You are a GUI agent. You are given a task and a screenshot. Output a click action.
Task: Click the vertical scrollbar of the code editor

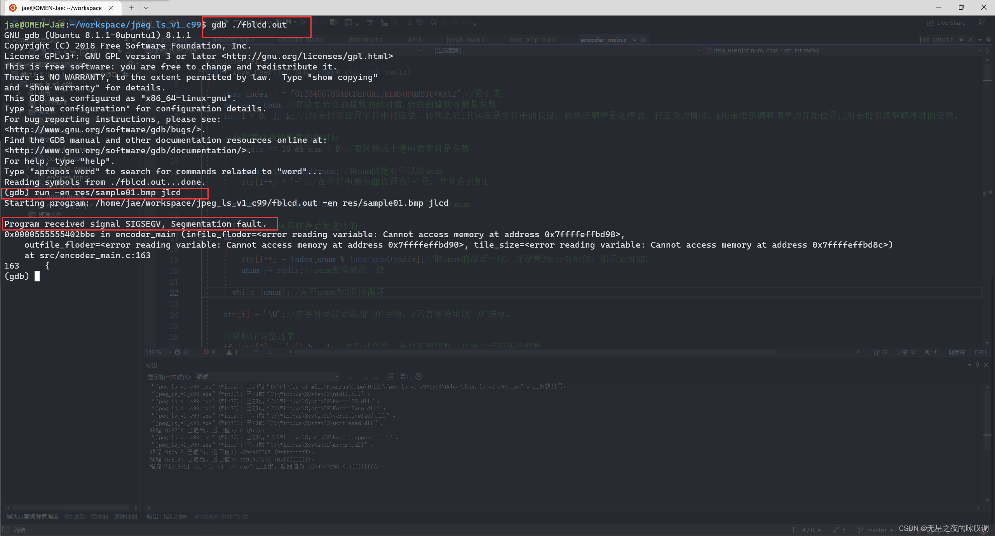click(987, 201)
